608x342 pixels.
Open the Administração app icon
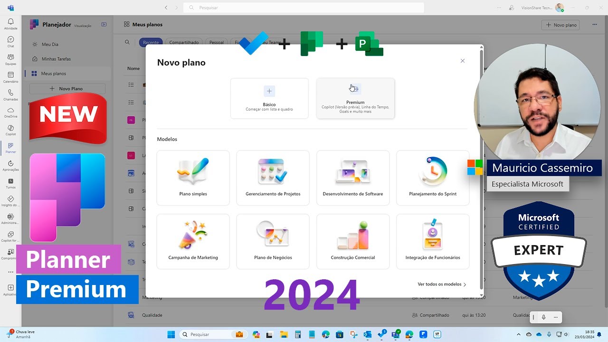point(10,218)
